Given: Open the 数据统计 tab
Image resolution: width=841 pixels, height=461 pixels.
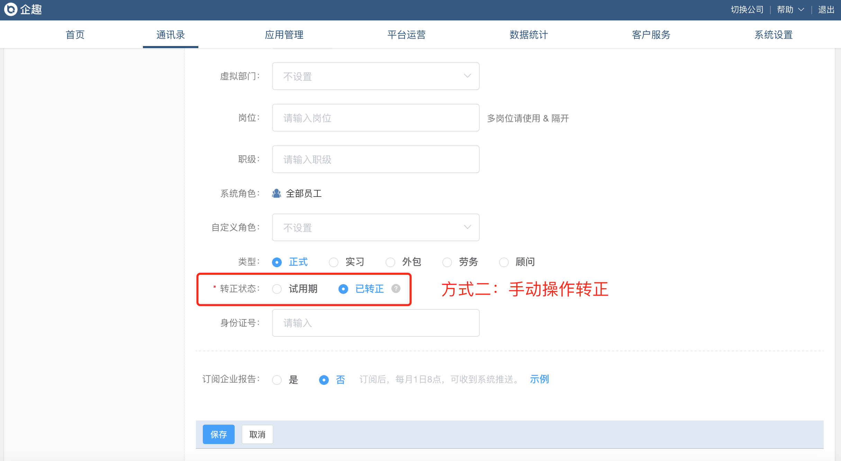Looking at the screenshot, I should 528,35.
